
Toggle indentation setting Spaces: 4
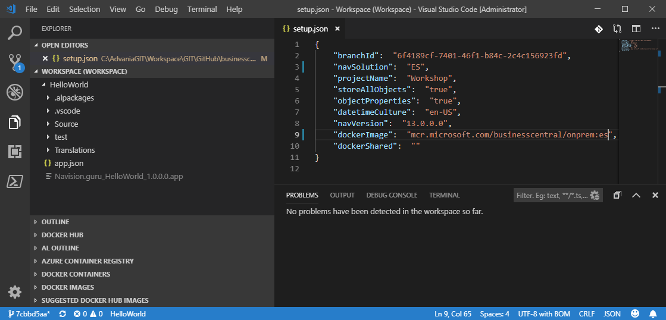495,313
